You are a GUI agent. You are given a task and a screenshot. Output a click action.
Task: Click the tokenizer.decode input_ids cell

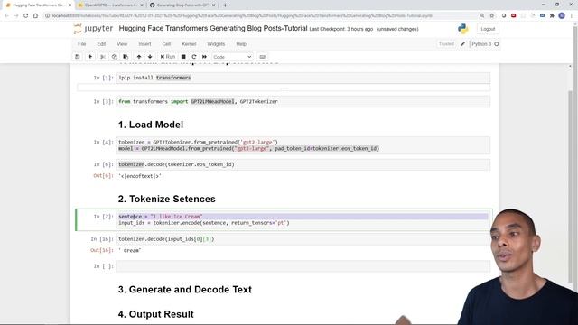[x=303, y=239]
